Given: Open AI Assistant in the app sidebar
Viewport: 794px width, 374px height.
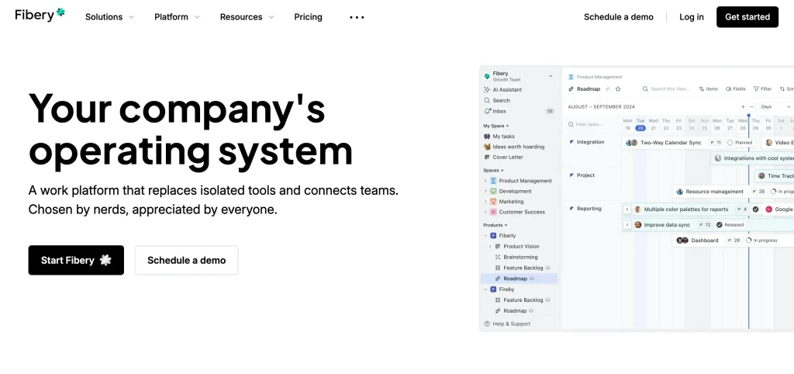Looking at the screenshot, I should click(x=502, y=90).
